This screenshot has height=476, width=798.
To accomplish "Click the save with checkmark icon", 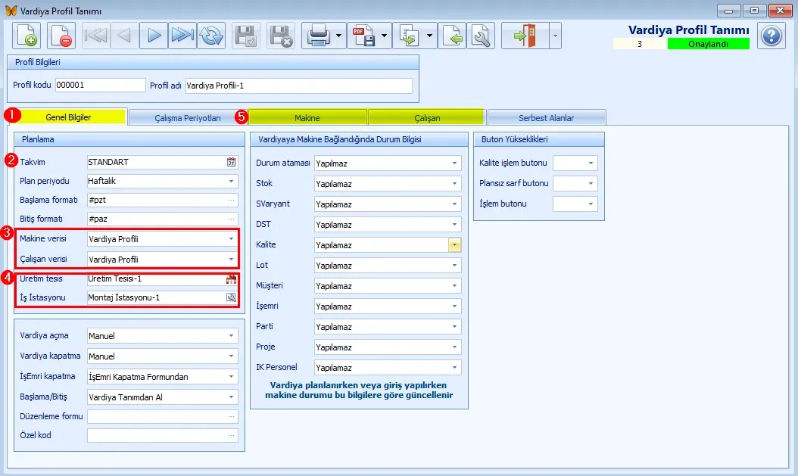I will (x=246, y=36).
